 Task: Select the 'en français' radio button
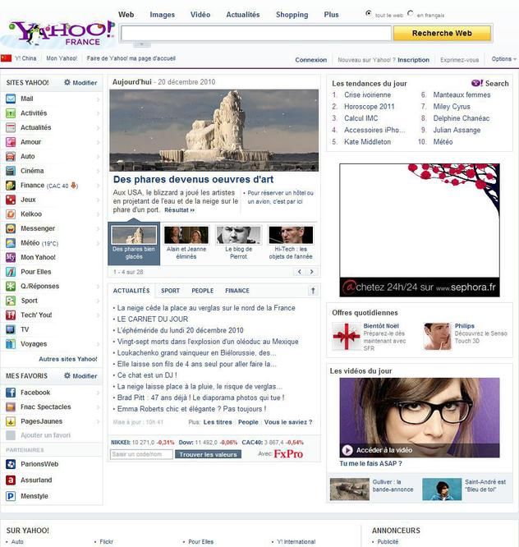[x=410, y=13]
